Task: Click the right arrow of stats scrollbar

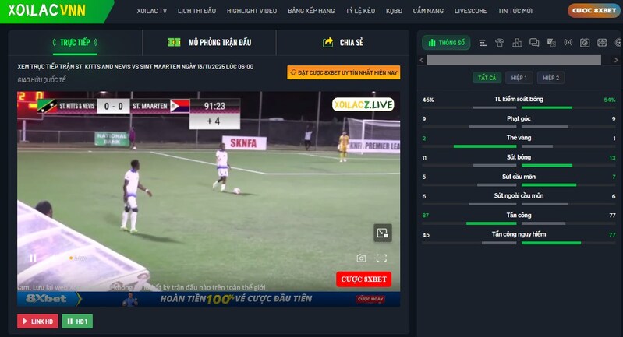Action: [616, 60]
